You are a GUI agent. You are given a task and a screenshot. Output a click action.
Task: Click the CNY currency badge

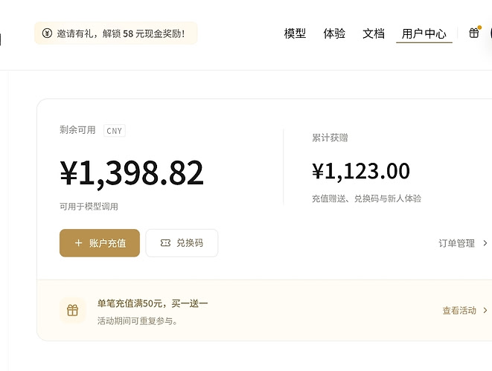click(x=114, y=131)
